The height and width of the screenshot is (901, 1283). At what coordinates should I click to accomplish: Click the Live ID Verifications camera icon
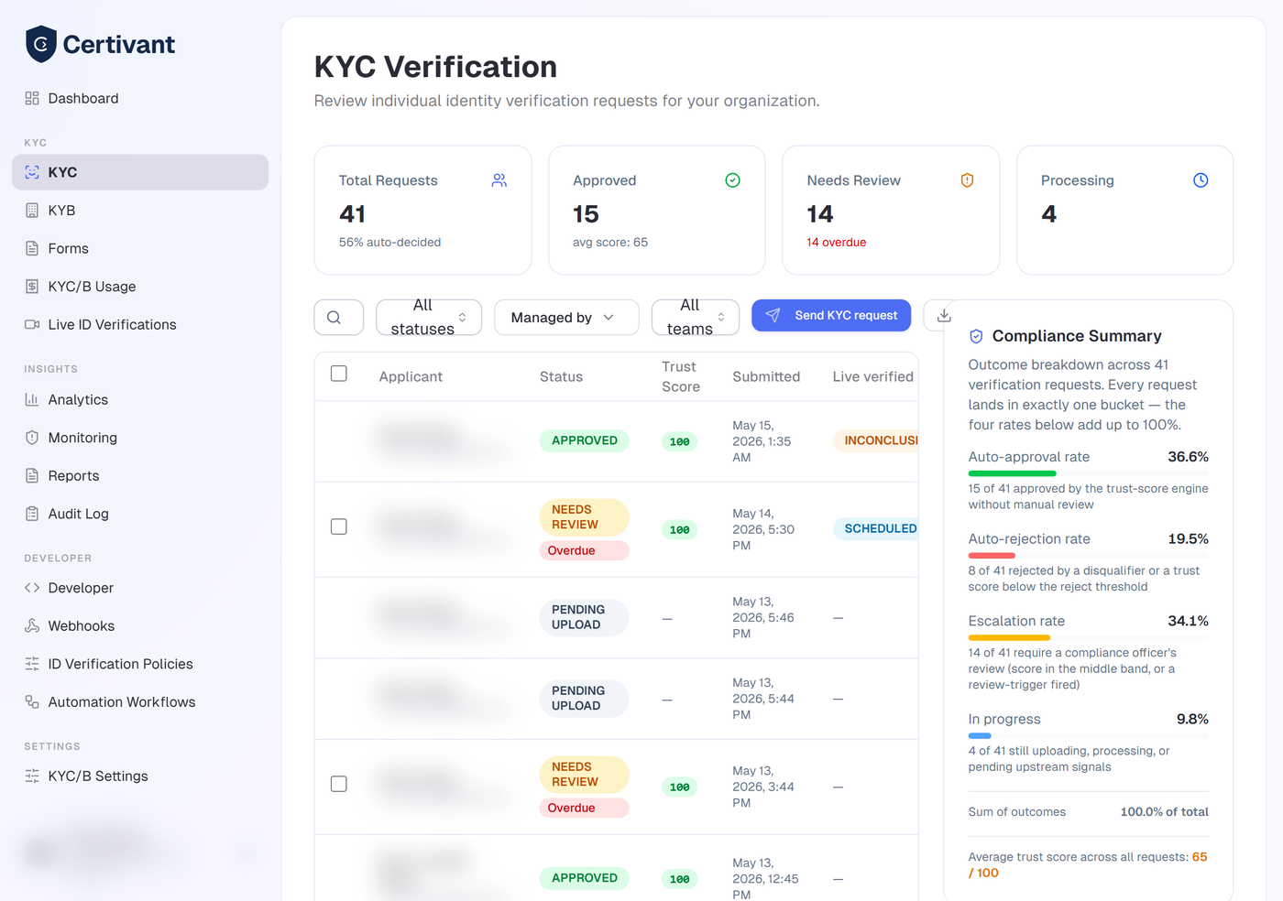pyautogui.click(x=32, y=324)
